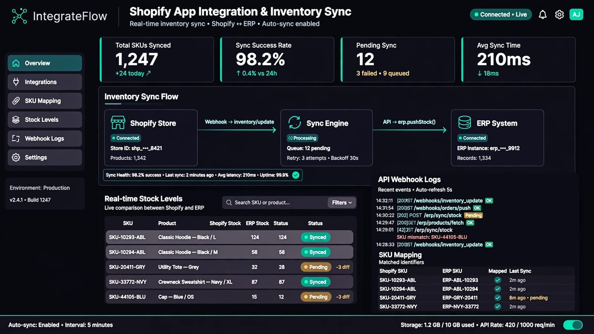Click the Sync Engine Processing badge
The height and width of the screenshot is (334, 594).
303,138
